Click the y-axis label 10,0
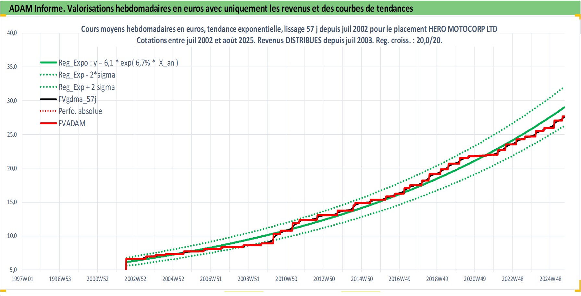581x296 pixels. click(x=12, y=236)
